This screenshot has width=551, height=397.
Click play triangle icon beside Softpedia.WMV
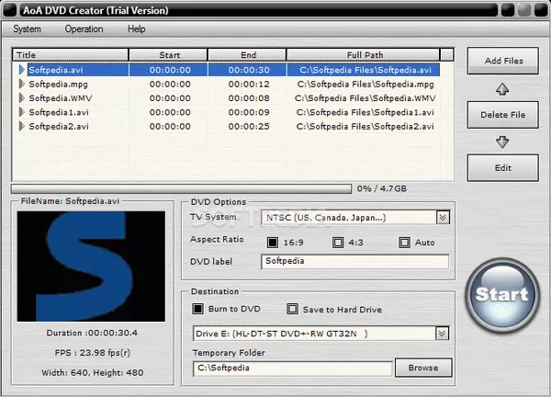[x=22, y=97]
